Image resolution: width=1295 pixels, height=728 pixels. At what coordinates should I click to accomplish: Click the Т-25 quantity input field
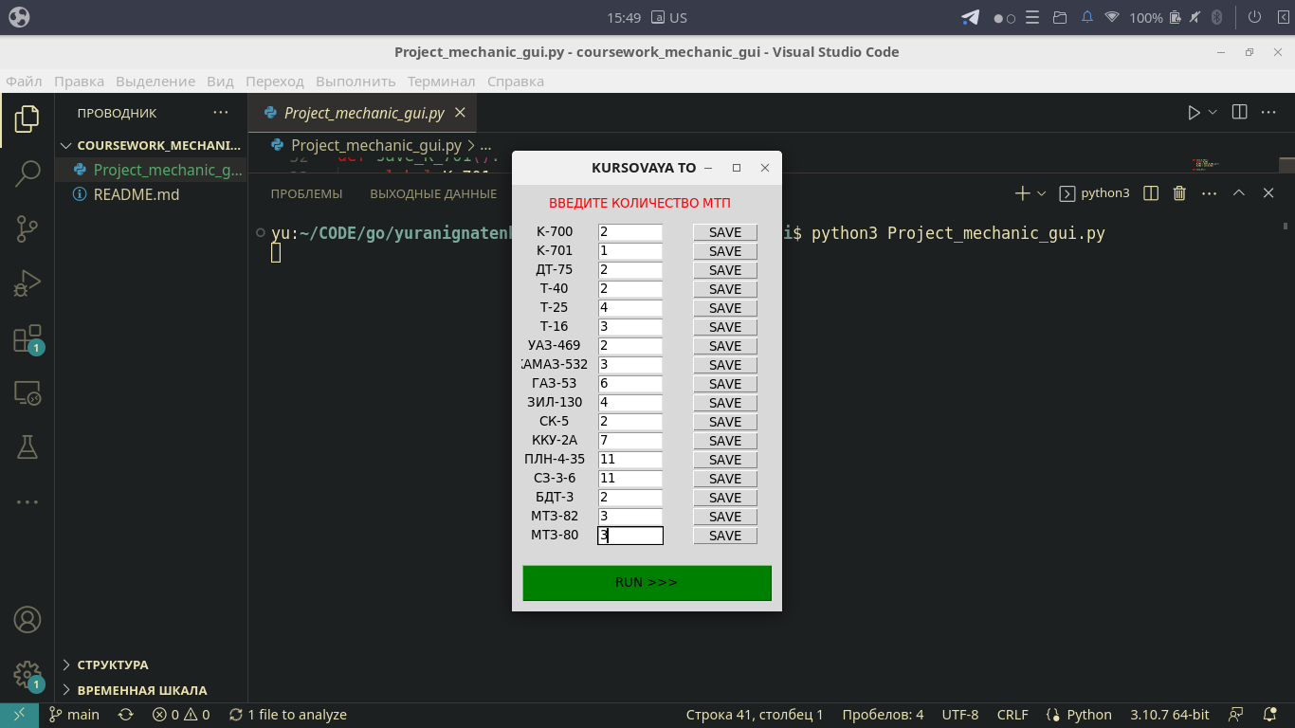630,308
